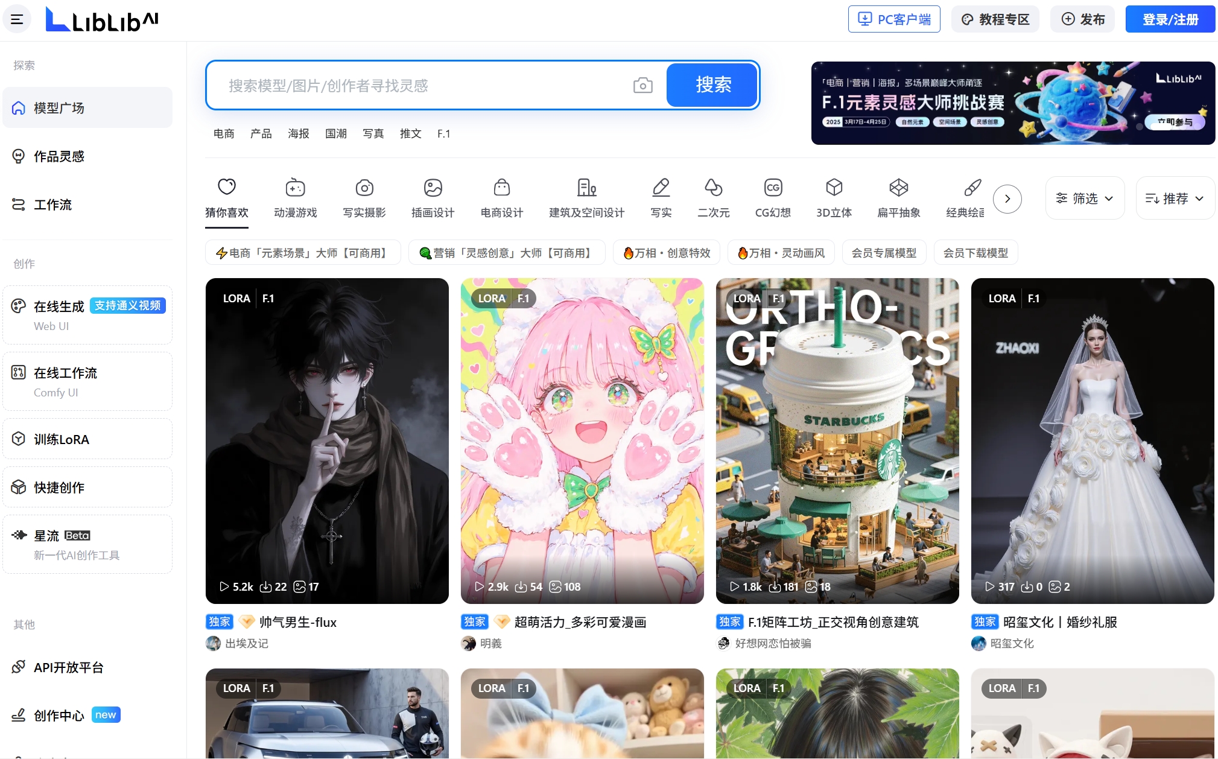Open author 明義 profile
This screenshot has width=1218, height=759.
pyautogui.click(x=482, y=643)
